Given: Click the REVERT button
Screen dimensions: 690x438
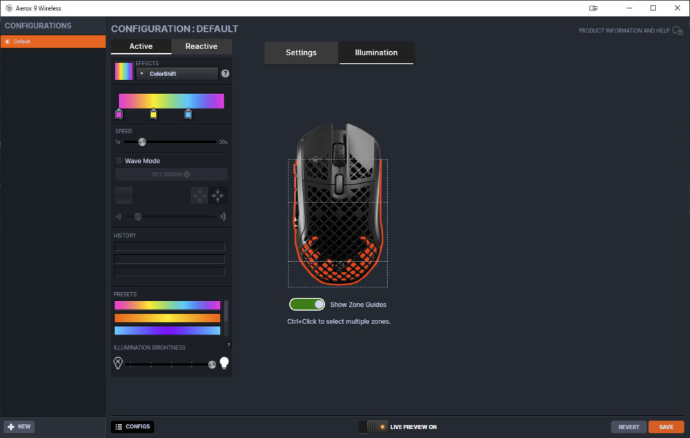Looking at the screenshot, I should 629,427.
